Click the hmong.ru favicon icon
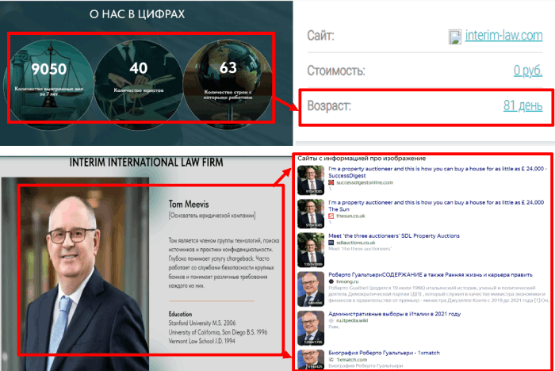This screenshot has width=555, height=371. (331, 282)
